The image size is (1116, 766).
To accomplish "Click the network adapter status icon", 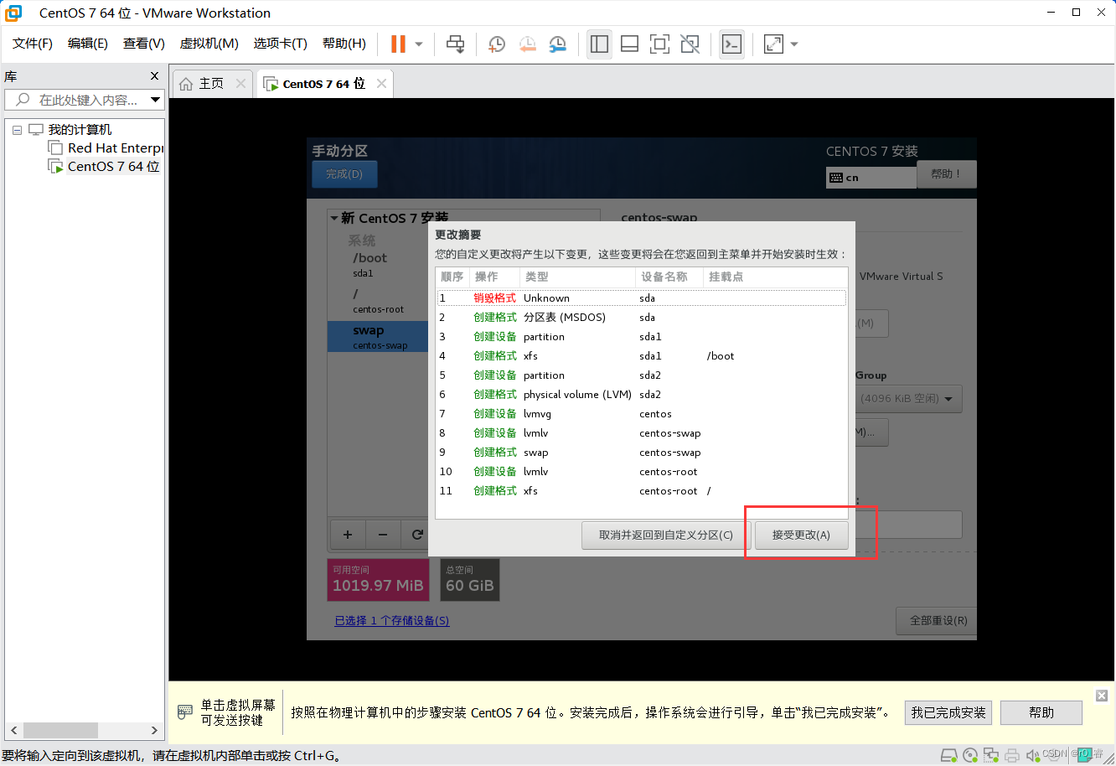I will [x=991, y=755].
